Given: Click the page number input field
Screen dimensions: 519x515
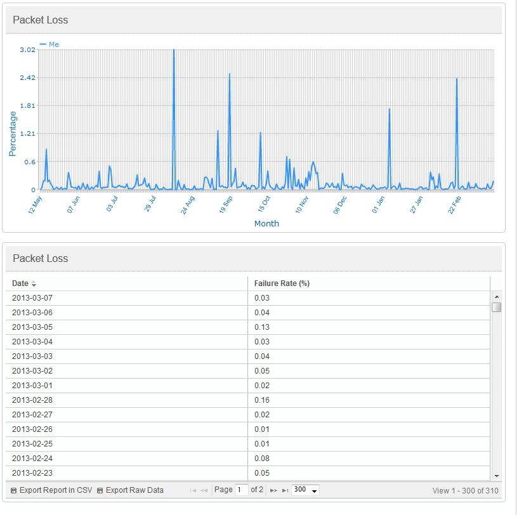Looking at the screenshot, I should pos(242,490).
